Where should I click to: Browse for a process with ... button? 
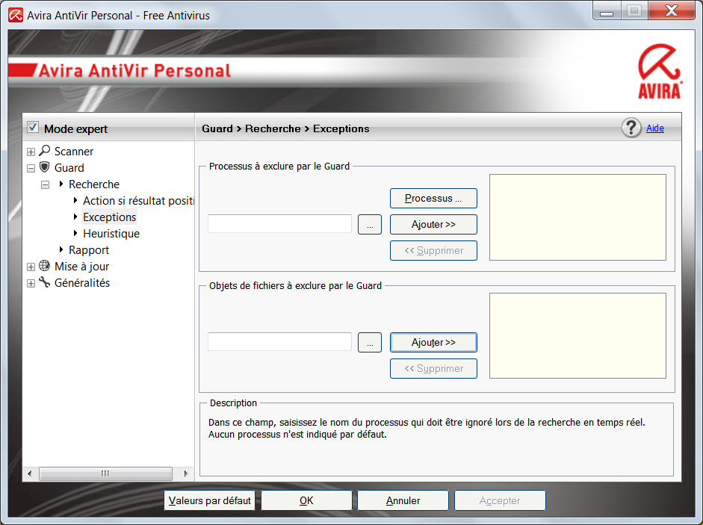[x=370, y=224]
